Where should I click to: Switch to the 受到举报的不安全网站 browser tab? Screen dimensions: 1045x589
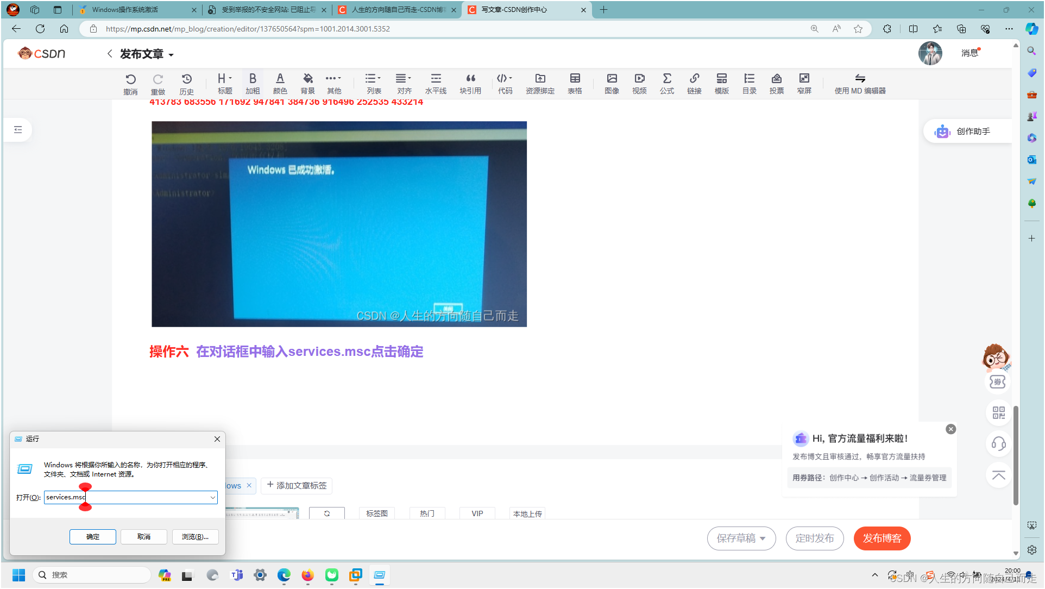[267, 10]
